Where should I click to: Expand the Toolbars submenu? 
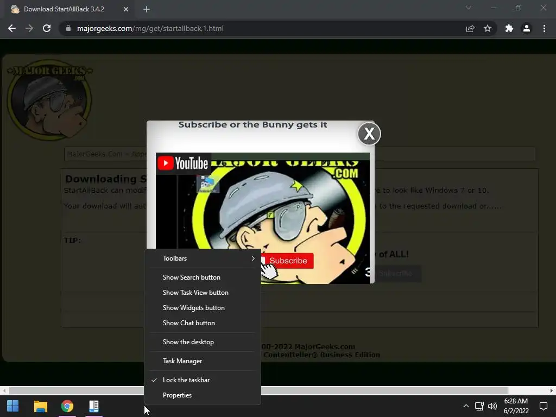point(203,258)
